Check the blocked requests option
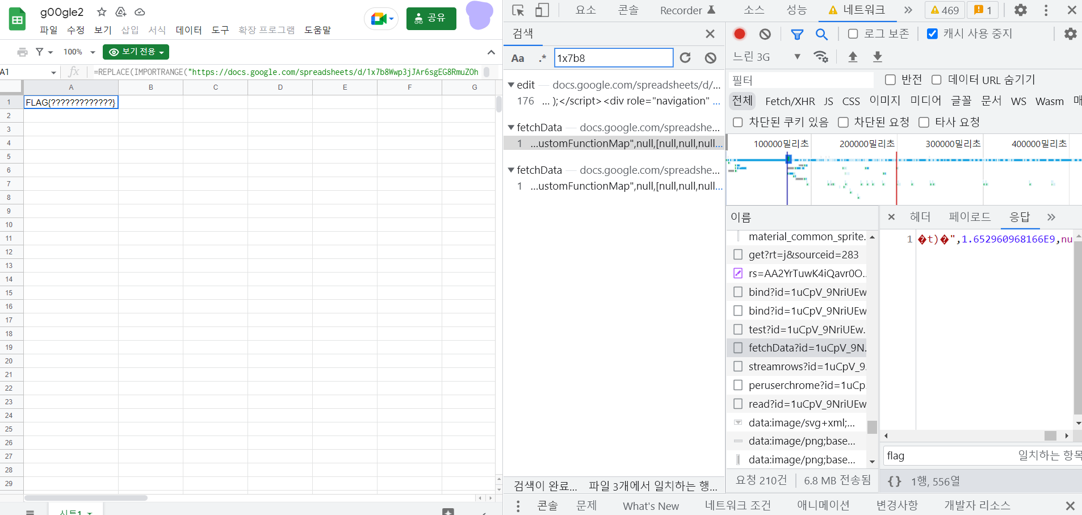This screenshot has width=1082, height=515. 844,122
